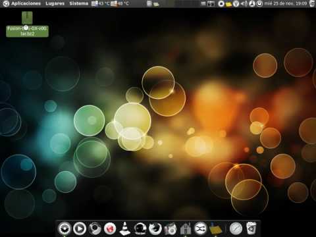Open the home folder icon in dock
This screenshot has height=237, width=316.
(186, 228)
